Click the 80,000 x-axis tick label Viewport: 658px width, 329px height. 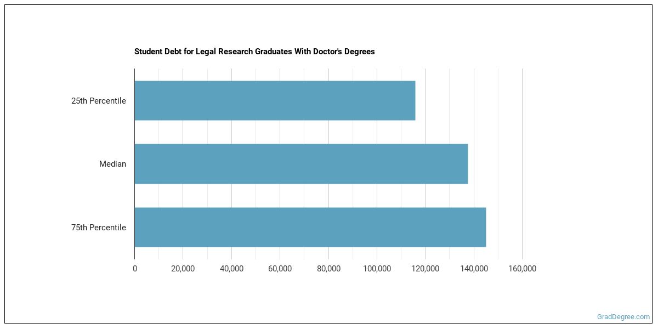point(328,269)
